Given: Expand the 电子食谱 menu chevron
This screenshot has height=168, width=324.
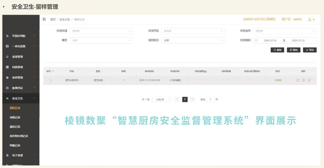Looking at the screenshot, I should click(35, 155).
